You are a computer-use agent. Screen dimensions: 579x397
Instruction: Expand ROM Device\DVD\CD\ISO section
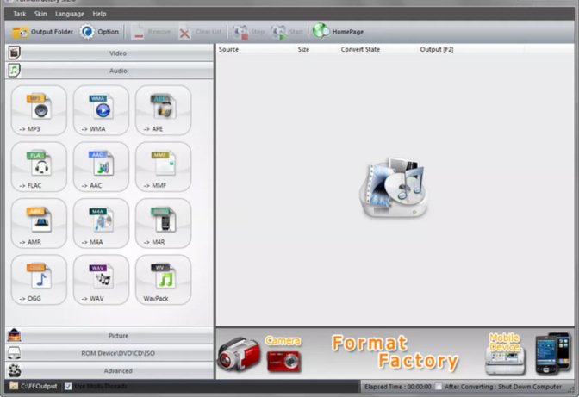click(x=109, y=353)
